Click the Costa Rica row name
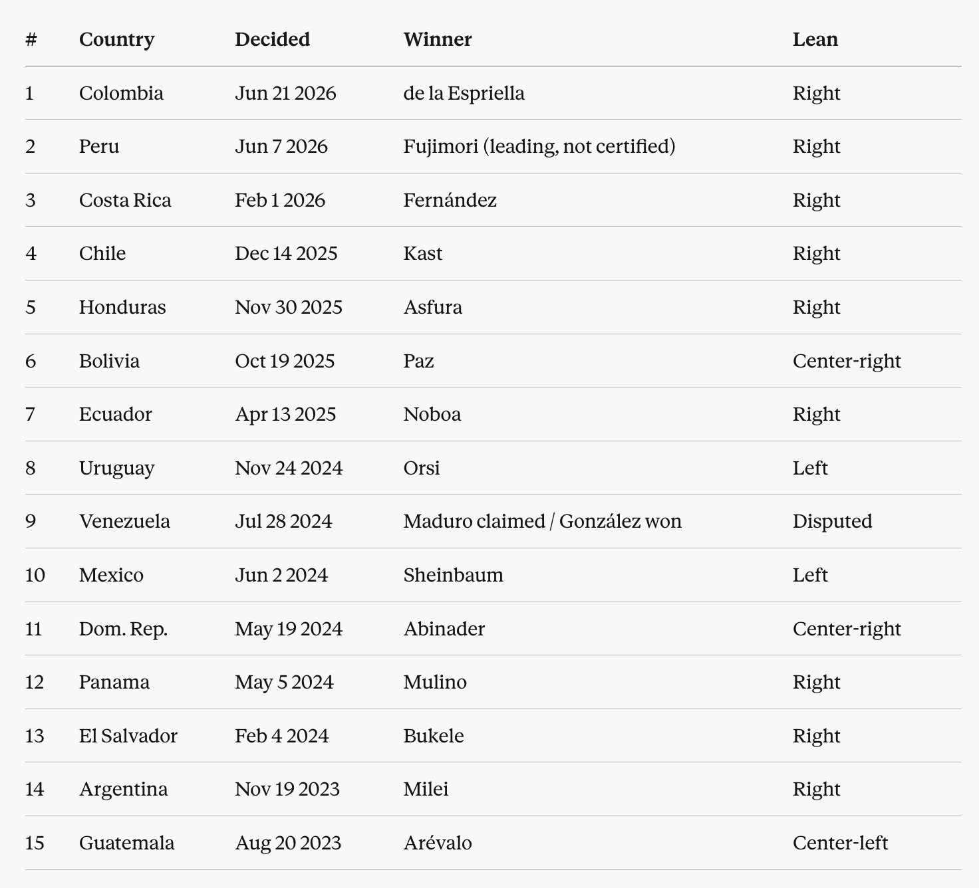 (125, 200)
